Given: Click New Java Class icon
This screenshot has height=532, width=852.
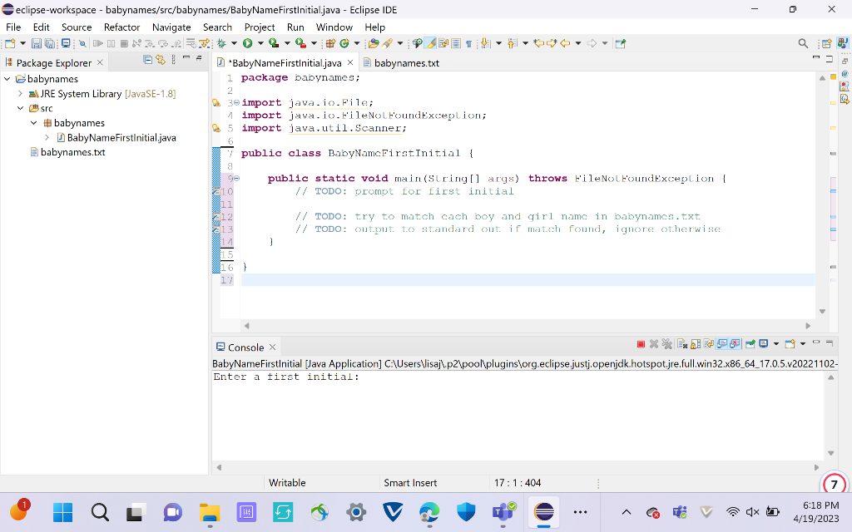Looking at the screenshot, I should pos(344,43).
